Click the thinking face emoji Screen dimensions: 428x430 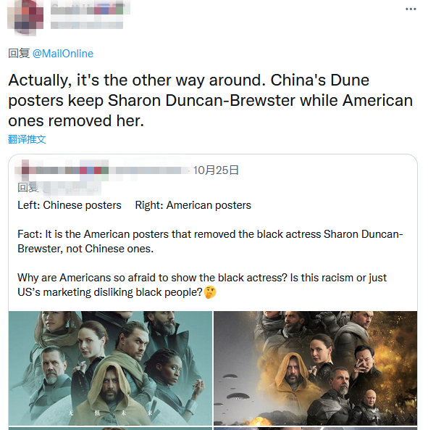tap(210, 292)
